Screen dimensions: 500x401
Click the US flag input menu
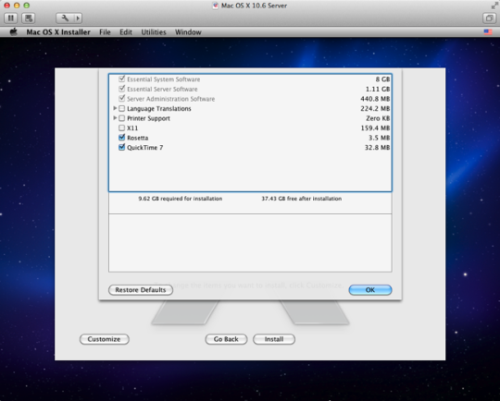coord(488,31)
